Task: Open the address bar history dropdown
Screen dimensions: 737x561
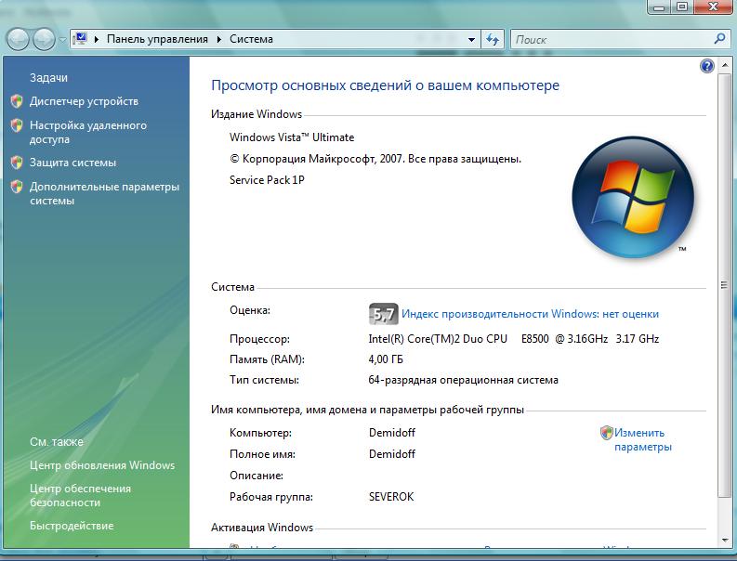Action: [x=471, y=40]
